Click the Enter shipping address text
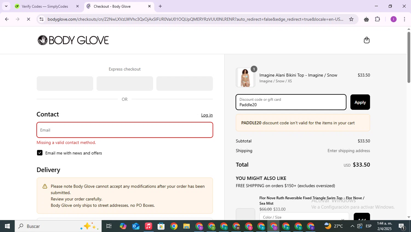Screen dimensions: 411x232 click(349, 151)
